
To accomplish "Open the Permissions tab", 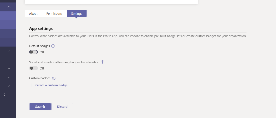I will [54, 13].
